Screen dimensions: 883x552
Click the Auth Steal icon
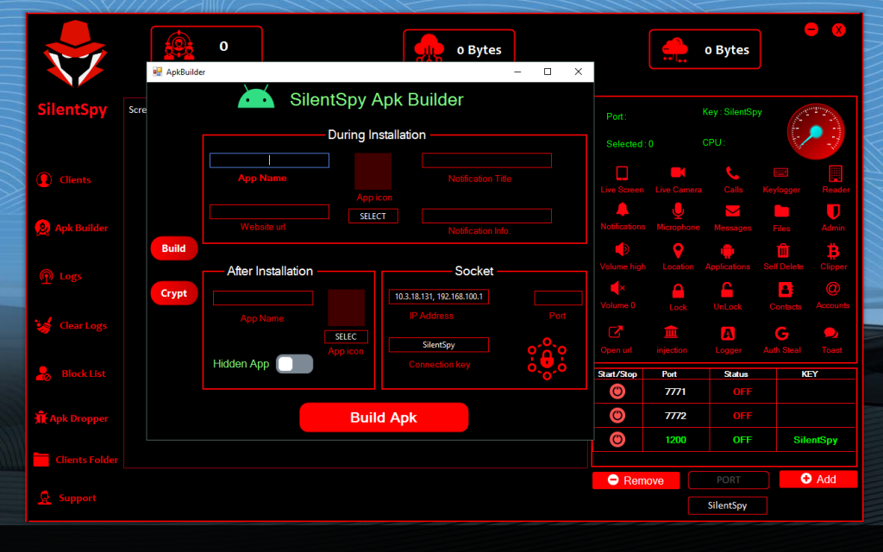[780, 336]
